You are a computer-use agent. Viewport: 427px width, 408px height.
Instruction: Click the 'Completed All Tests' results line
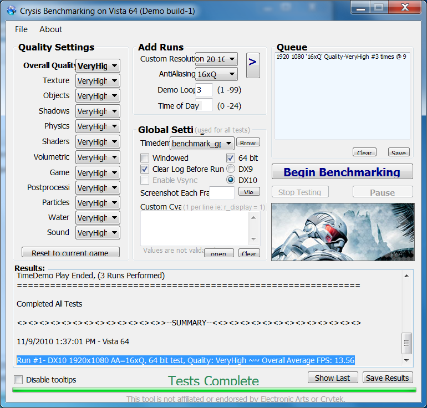(49, 304)
